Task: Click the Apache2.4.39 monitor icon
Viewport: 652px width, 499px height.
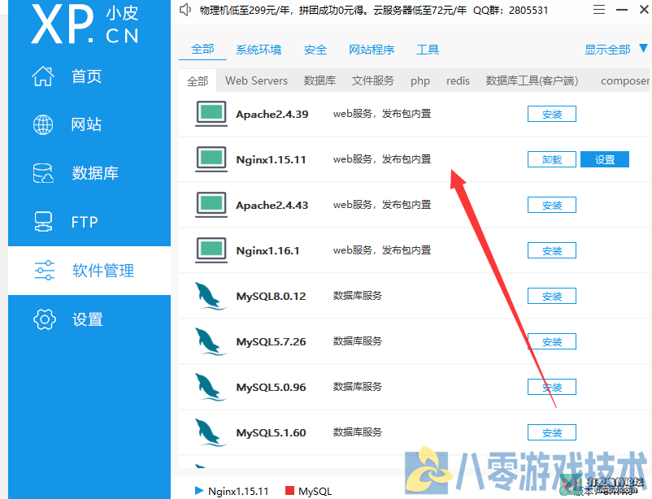Action: pos(211,114)
